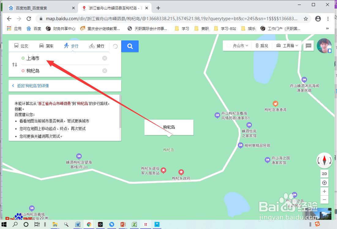Expand the 学习 bookmark folder
The image size is (337, 229).
[x=182, y=28]
